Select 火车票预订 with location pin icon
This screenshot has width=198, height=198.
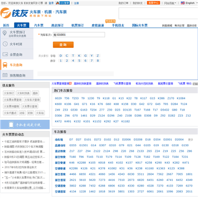click(x=17, y=33)
